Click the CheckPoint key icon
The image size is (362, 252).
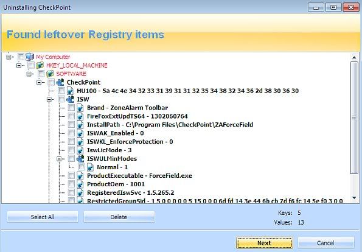point(60,82)
